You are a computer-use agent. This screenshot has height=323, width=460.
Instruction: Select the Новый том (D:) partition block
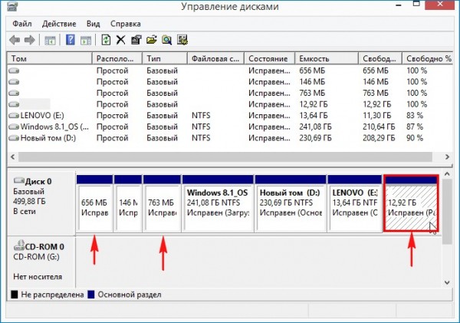pos(291,204)
